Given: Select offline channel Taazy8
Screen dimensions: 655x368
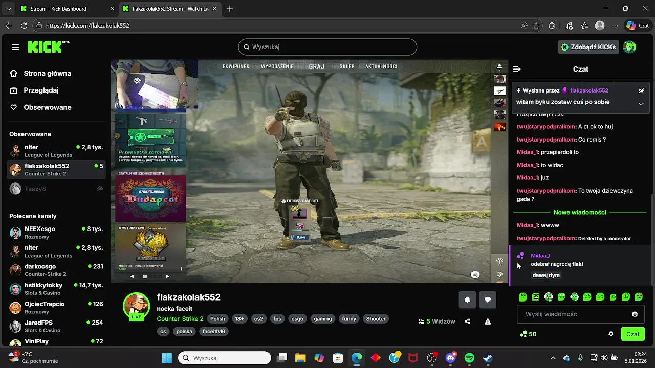Looking at the screenshot, I should coord(56,189).
